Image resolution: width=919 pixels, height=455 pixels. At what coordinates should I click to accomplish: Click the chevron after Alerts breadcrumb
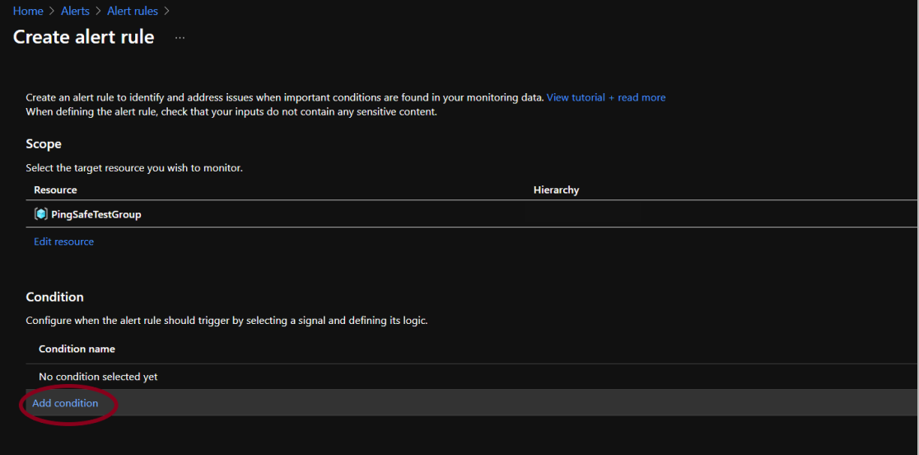98,12
